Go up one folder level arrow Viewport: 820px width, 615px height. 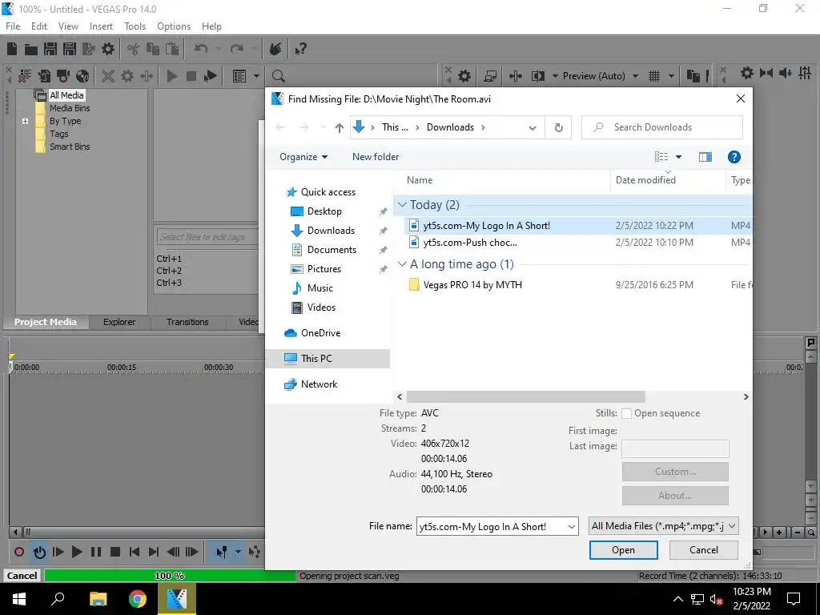click(x=340, y=127)
